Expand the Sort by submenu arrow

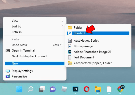click(62, 26)
